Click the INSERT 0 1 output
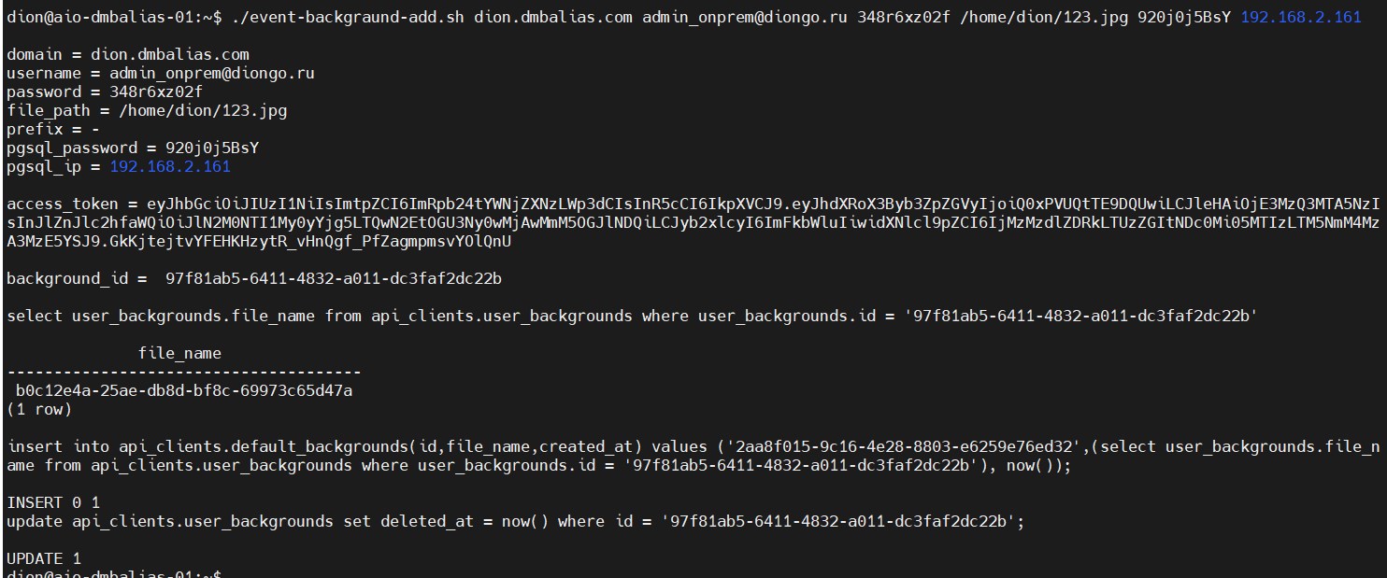Screen dimensions: 1387x578 click(53, 502)
